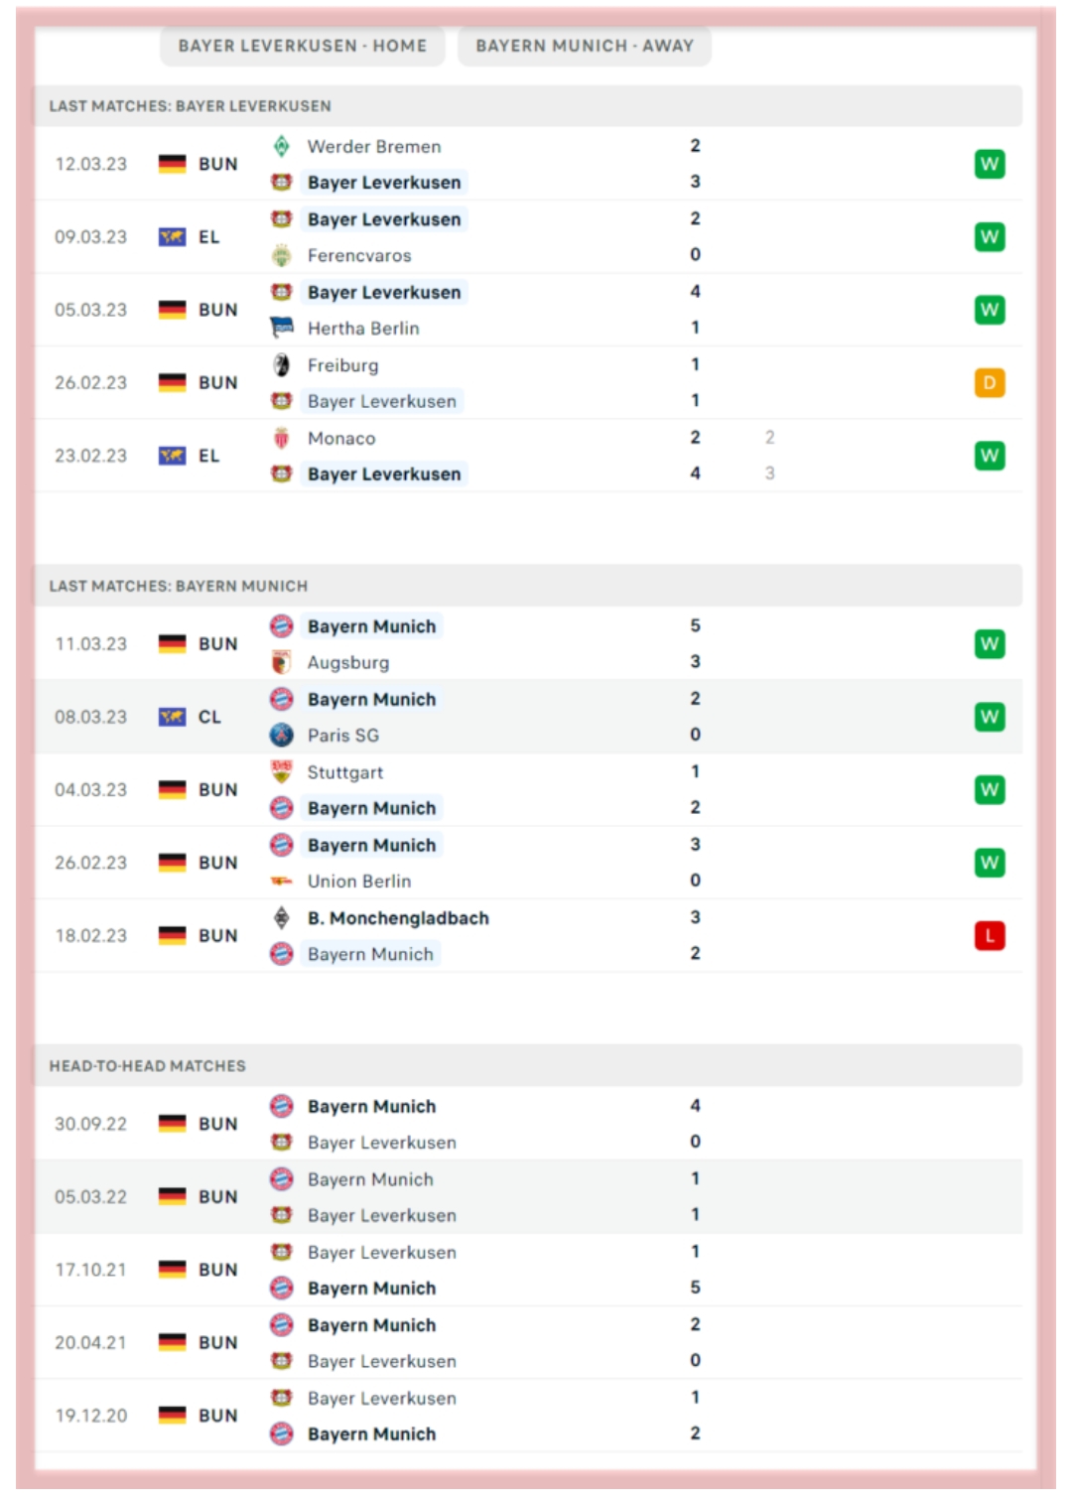Open the Werder Bremen team link
1072x1501 pixels.
pos(374,147)
